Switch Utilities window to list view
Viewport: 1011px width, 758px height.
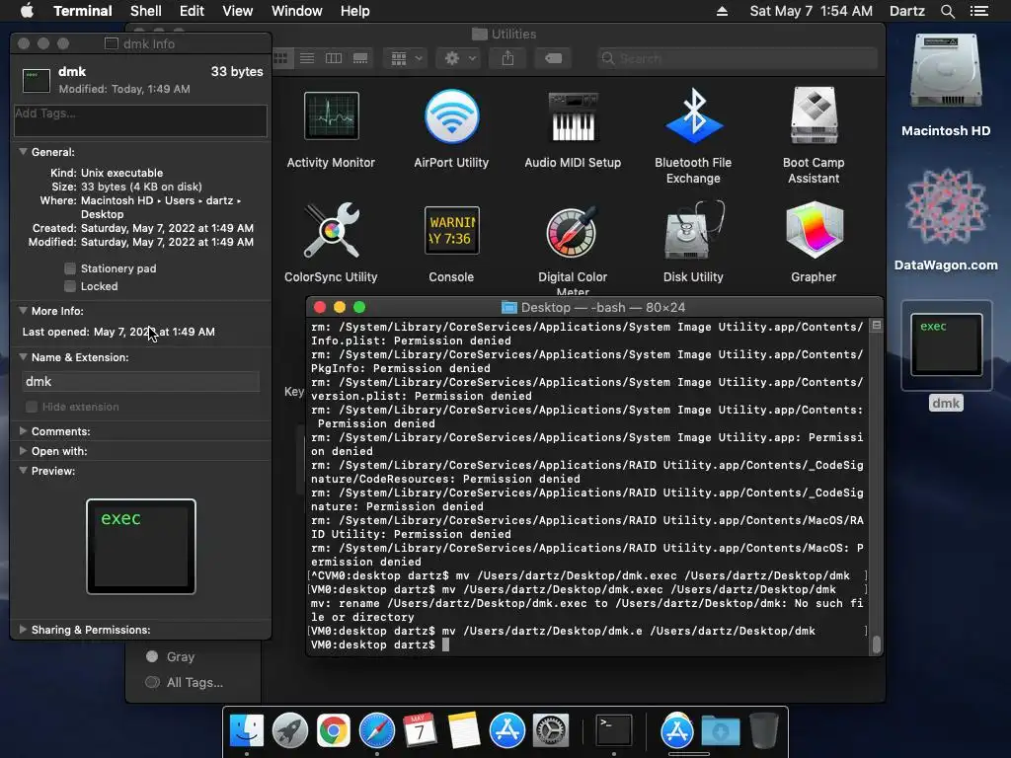(307, 58)
